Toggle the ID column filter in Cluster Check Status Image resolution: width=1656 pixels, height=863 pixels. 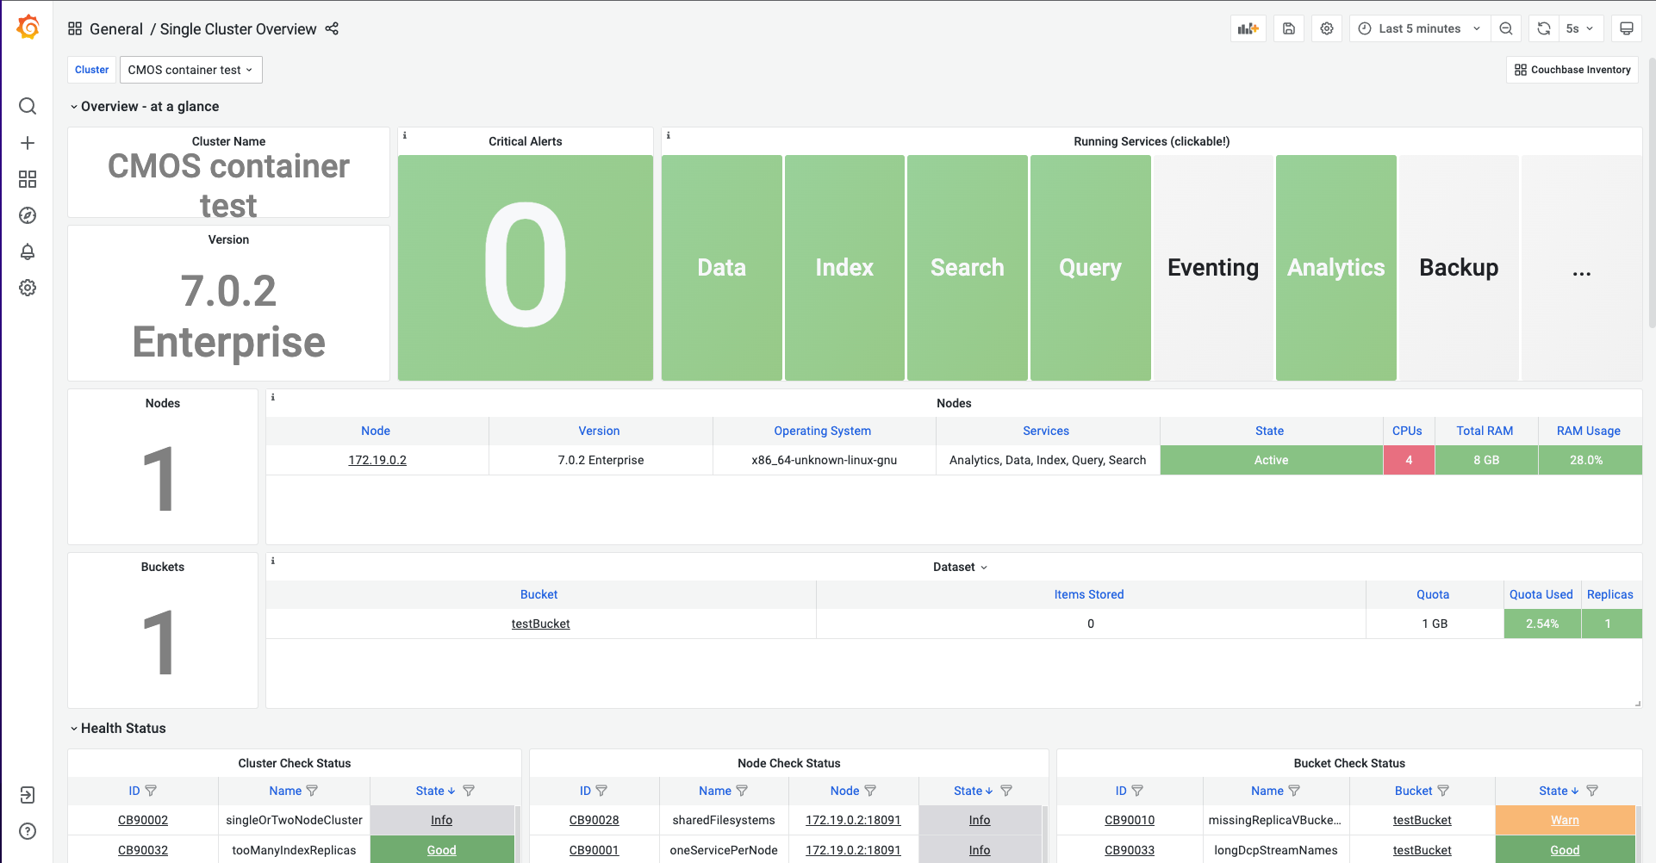(x=151, y=791)
